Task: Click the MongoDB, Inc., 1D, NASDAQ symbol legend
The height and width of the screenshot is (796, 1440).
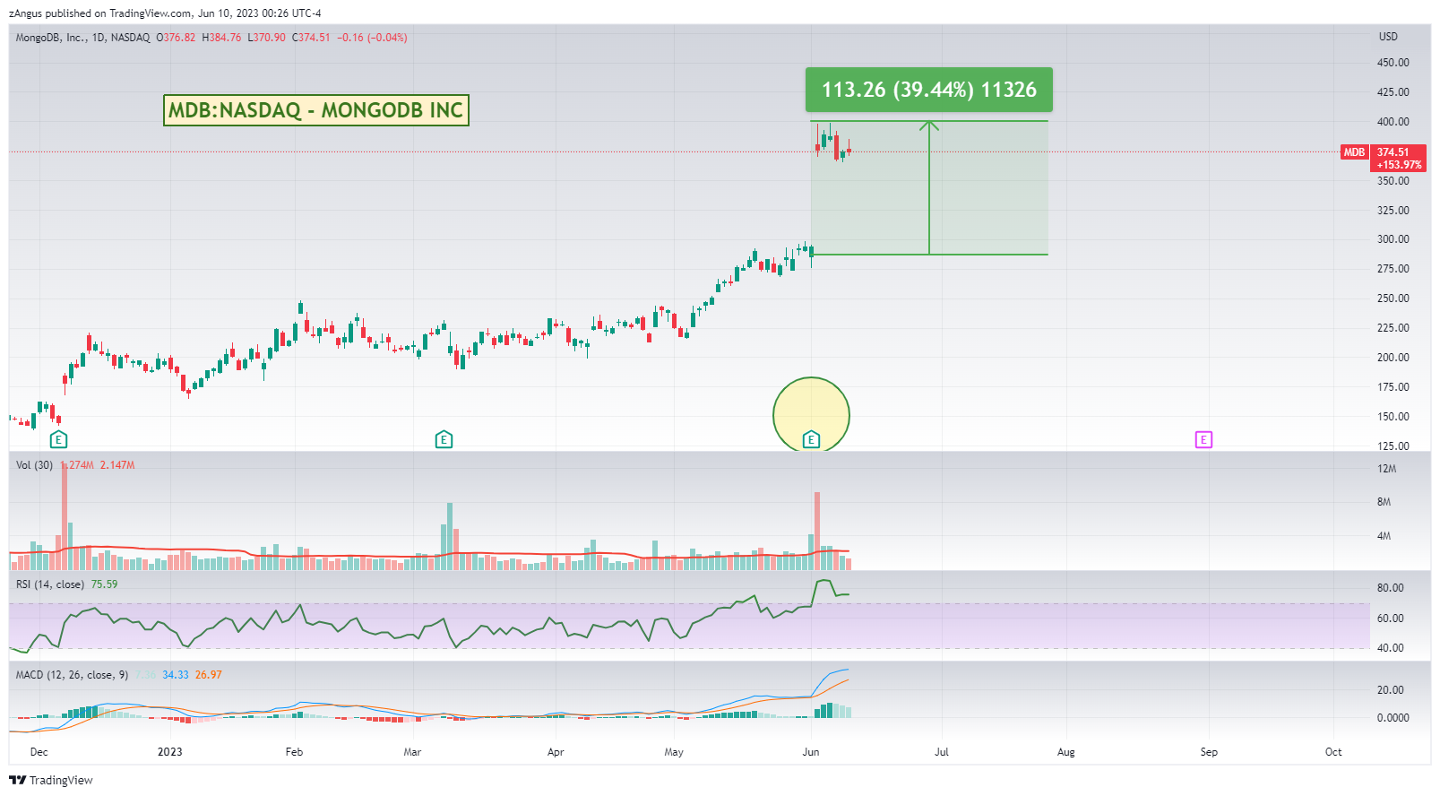Action: (x=82, y=38)
